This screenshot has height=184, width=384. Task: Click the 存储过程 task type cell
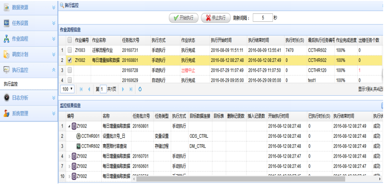161,146
